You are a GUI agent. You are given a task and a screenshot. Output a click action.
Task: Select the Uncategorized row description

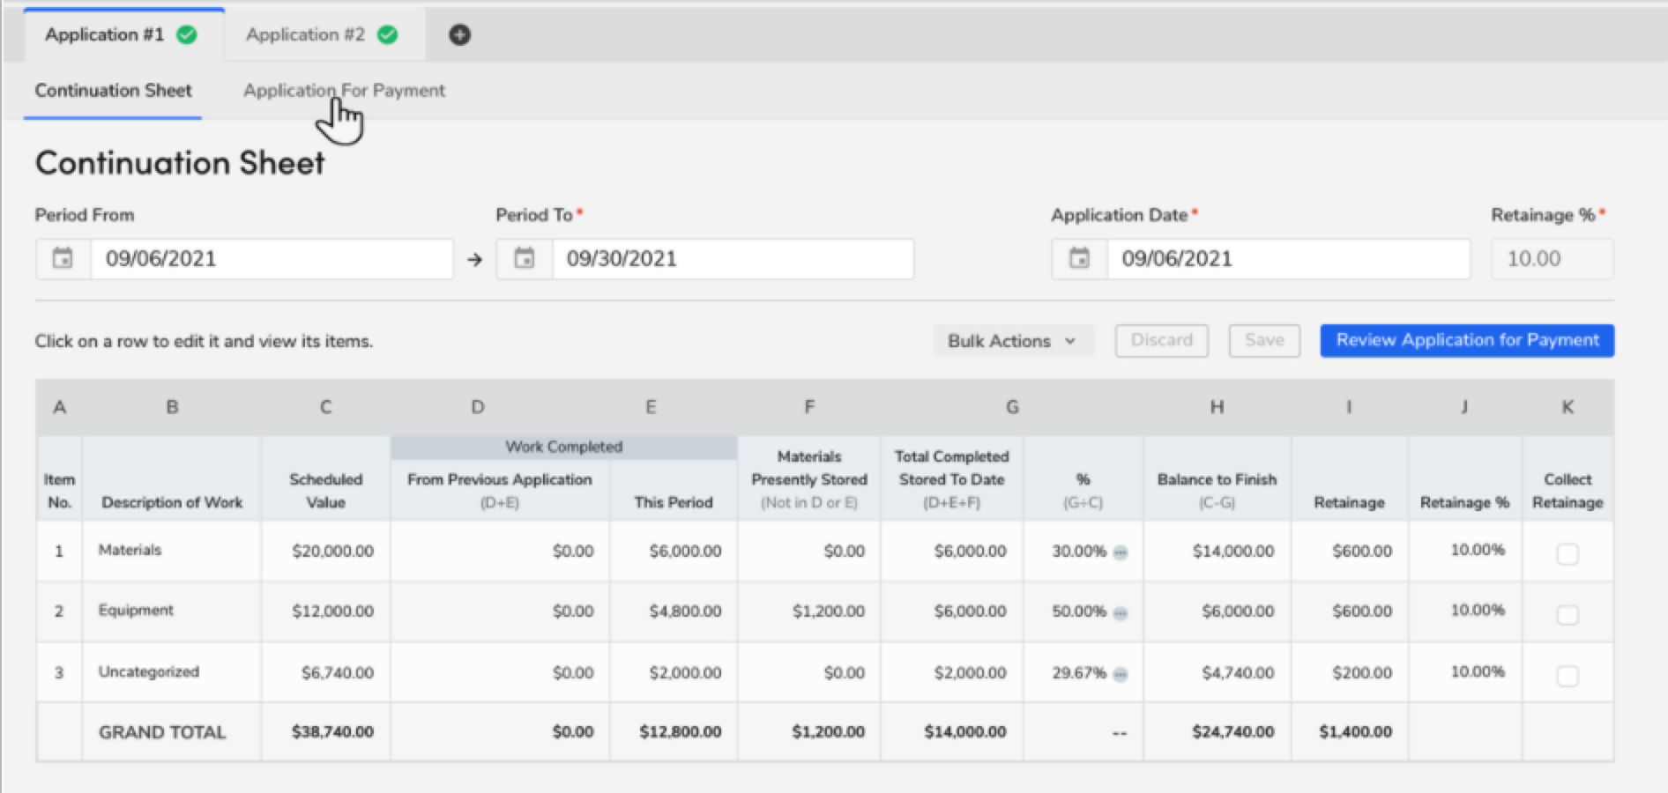149,671
